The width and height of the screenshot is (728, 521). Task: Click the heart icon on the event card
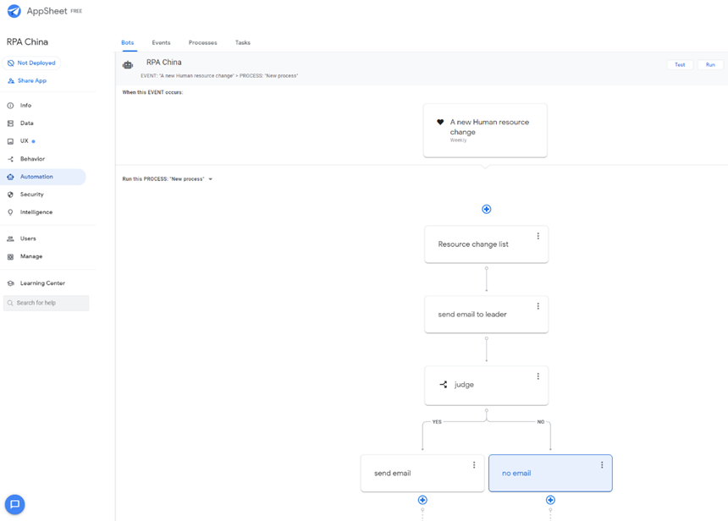coord(440,122)
